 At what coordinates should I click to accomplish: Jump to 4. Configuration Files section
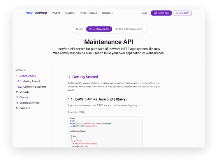[28, 103]
